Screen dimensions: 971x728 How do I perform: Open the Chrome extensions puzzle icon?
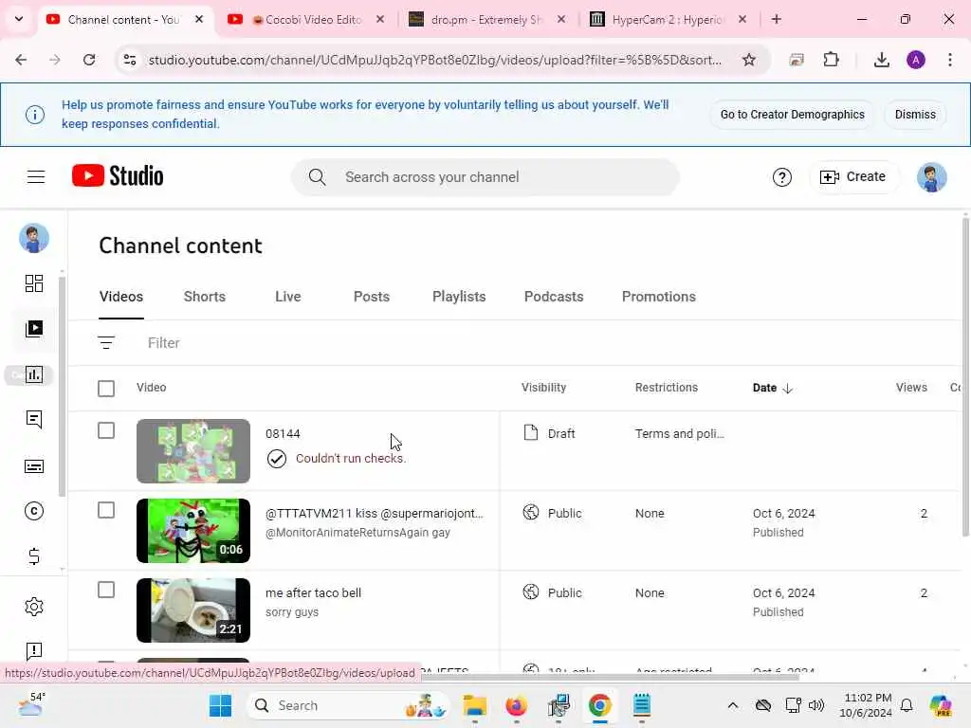[831, 60]
